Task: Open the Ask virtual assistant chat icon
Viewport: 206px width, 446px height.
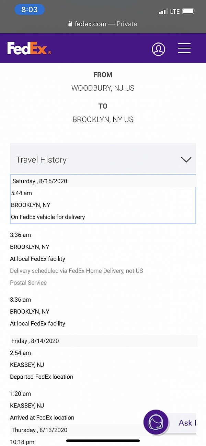Action: (156, 422)
